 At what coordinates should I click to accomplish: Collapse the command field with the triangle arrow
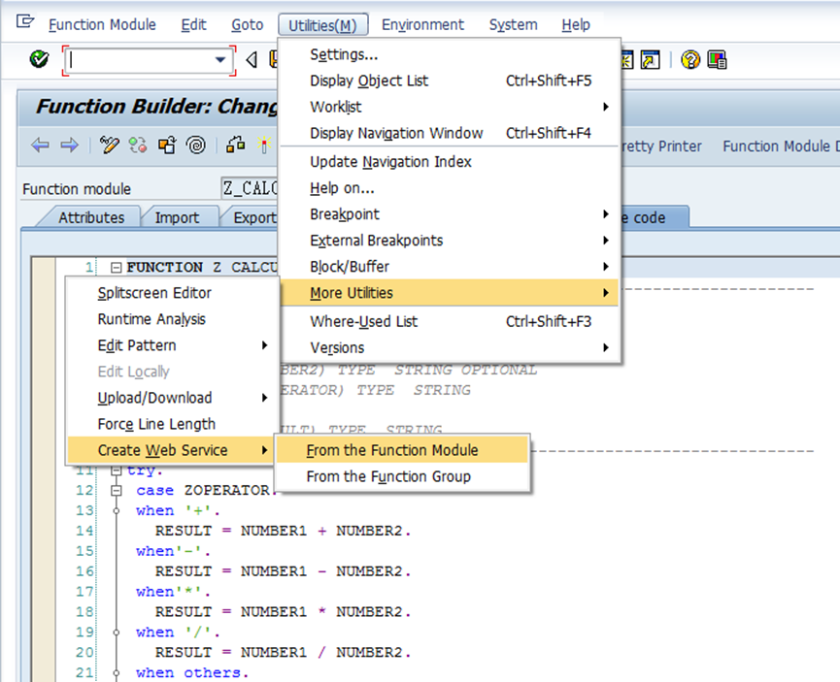[x=252, y=59]
